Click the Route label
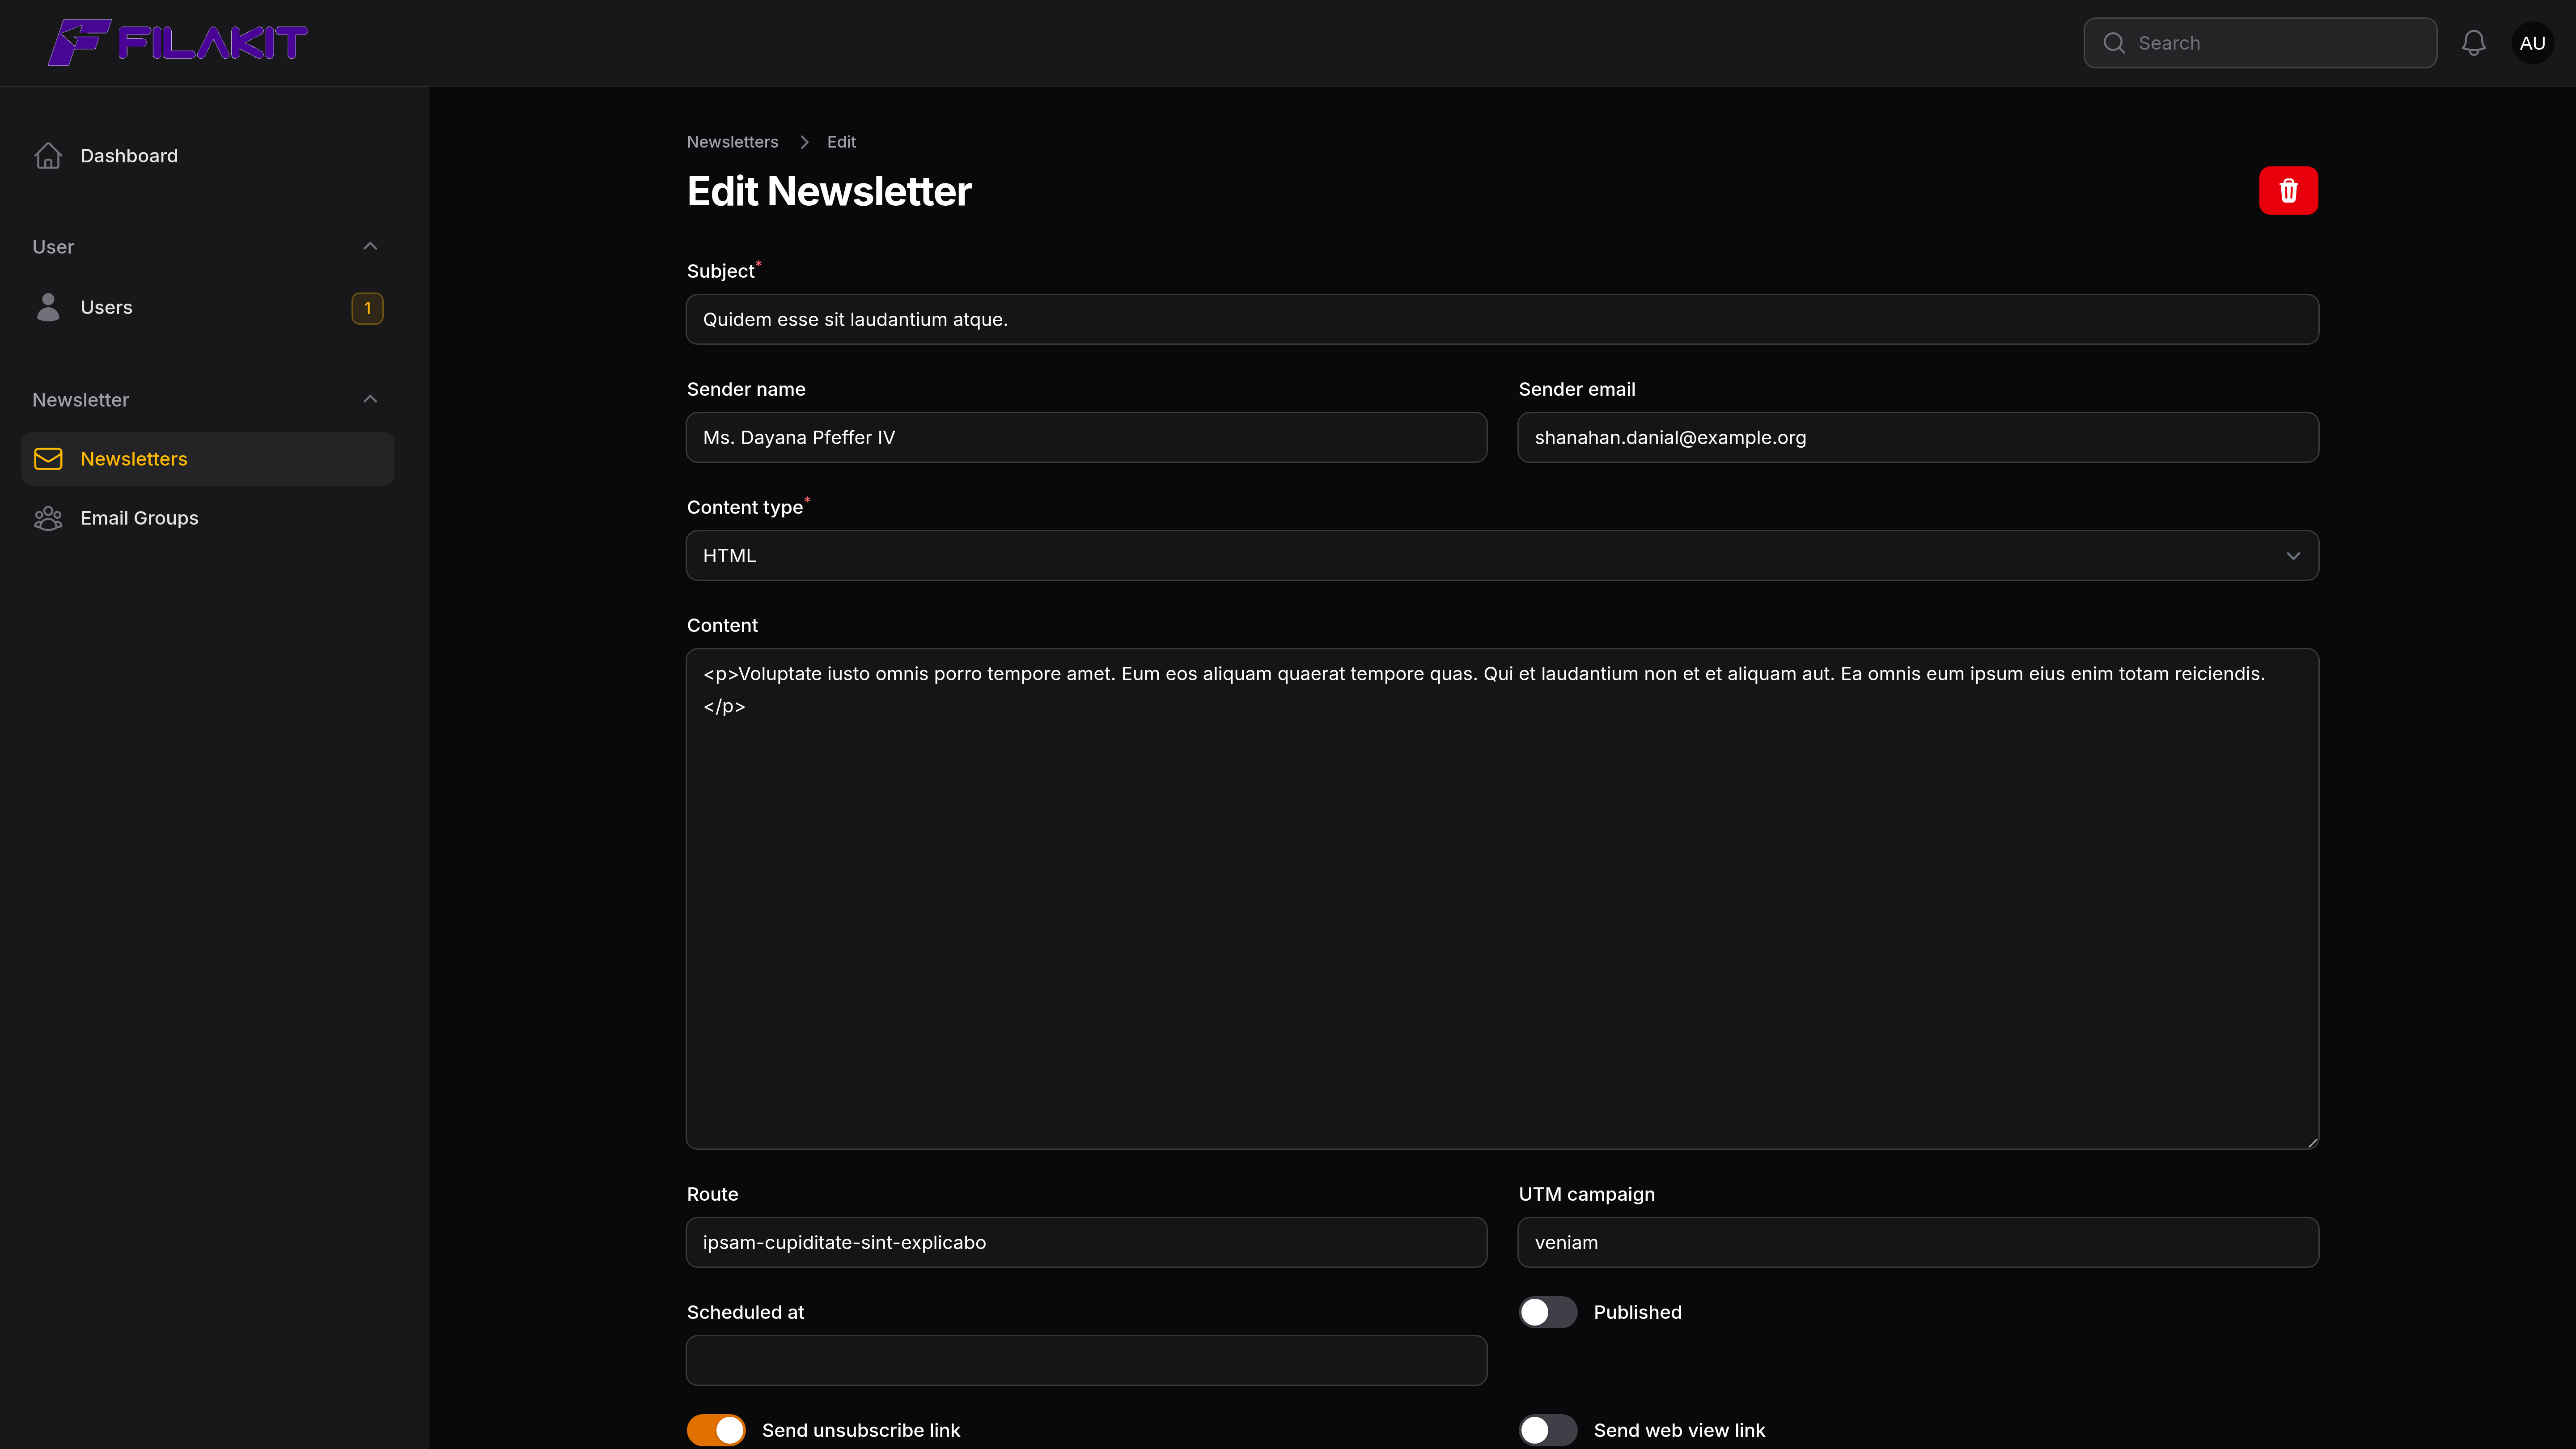The height and width of the screenshot is (1449, 2576). [x=712, y=1194]
